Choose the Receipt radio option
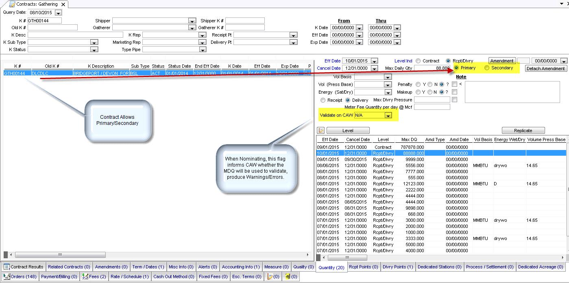The width and height of the screenshot is (569, 283). coord(323,100)
